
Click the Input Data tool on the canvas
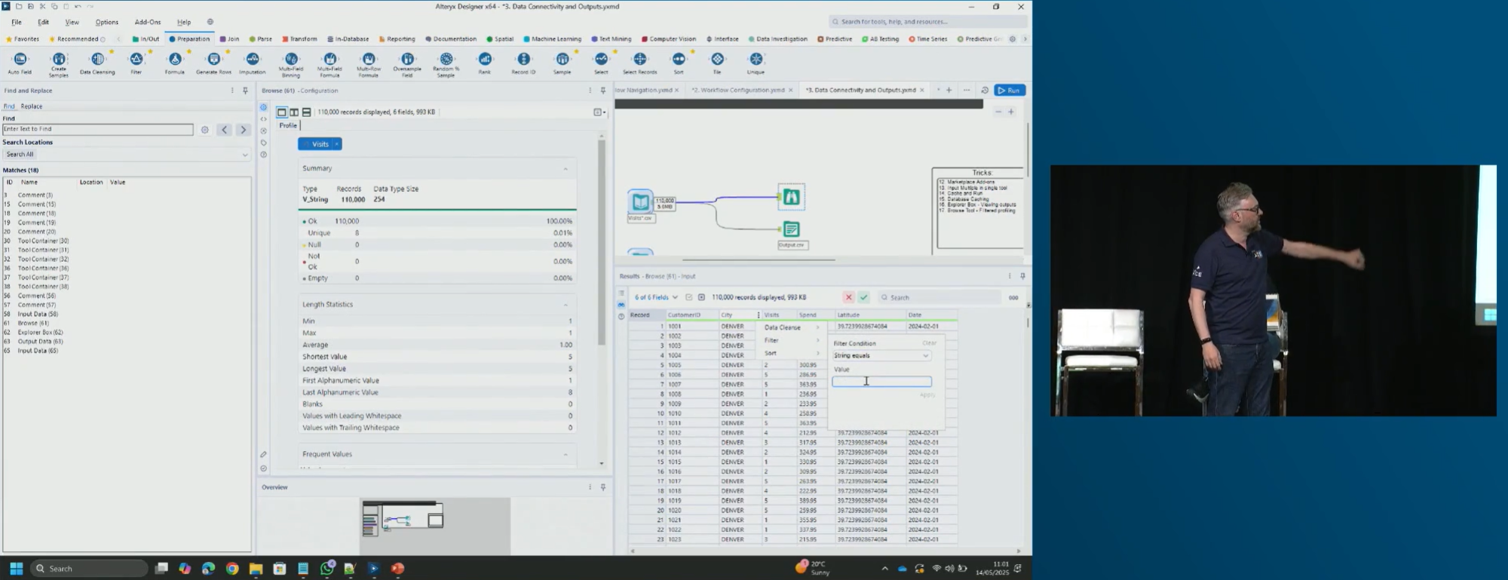pyautogui.click(x=641, y=201)
